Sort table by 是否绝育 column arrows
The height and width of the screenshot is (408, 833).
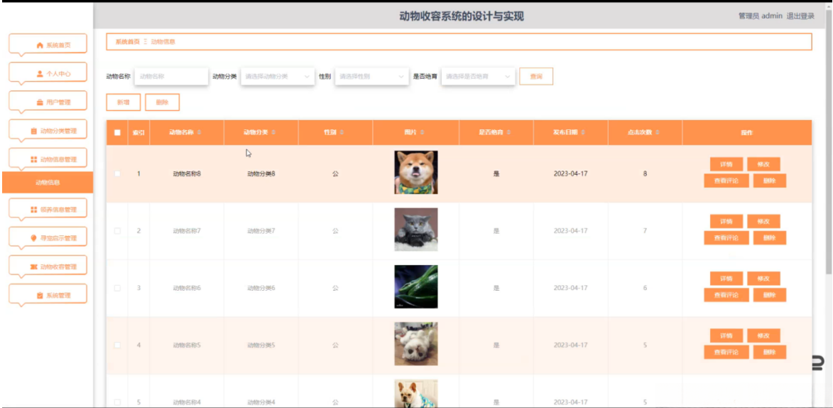[508, 132]
